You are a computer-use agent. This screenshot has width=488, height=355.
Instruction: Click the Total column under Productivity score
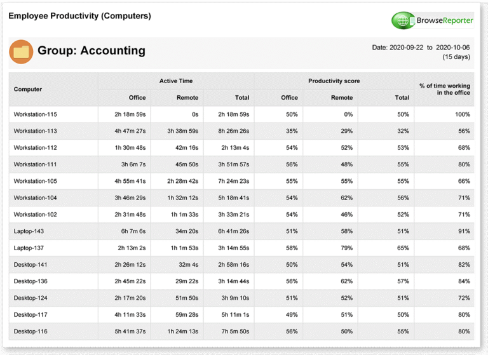click(402, 98)
